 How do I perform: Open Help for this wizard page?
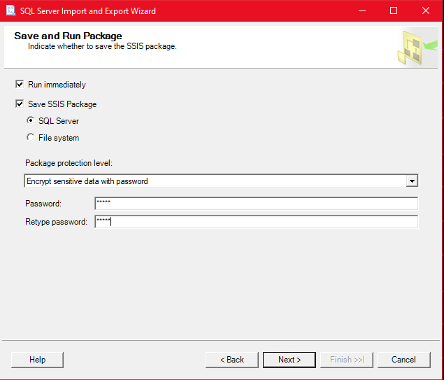37,360
